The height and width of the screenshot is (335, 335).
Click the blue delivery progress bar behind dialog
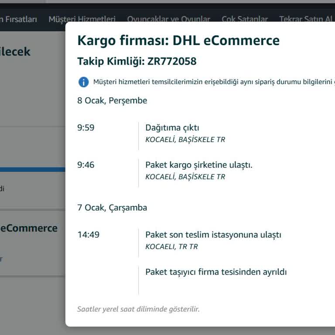pyautogui.click(x=32, y=170)
